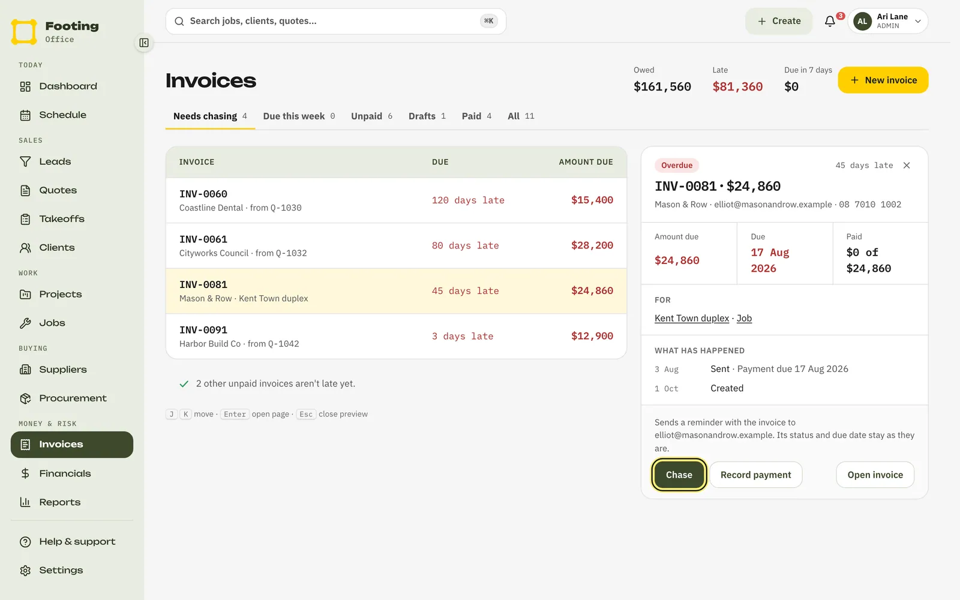
Task: Open the Job link in preview
Action: click(744, 318)
